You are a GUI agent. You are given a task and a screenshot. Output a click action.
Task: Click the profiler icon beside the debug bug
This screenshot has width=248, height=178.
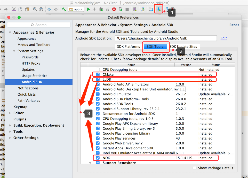(108, 10)
